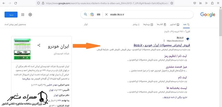Open the Firefox library icon
Viewport: 222px width, 107px height.
(200, 3)
